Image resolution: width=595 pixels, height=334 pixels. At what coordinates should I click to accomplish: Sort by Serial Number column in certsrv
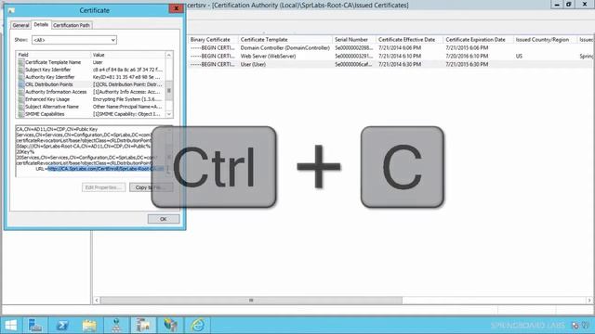pyautogui.click(x=353, y=39)
